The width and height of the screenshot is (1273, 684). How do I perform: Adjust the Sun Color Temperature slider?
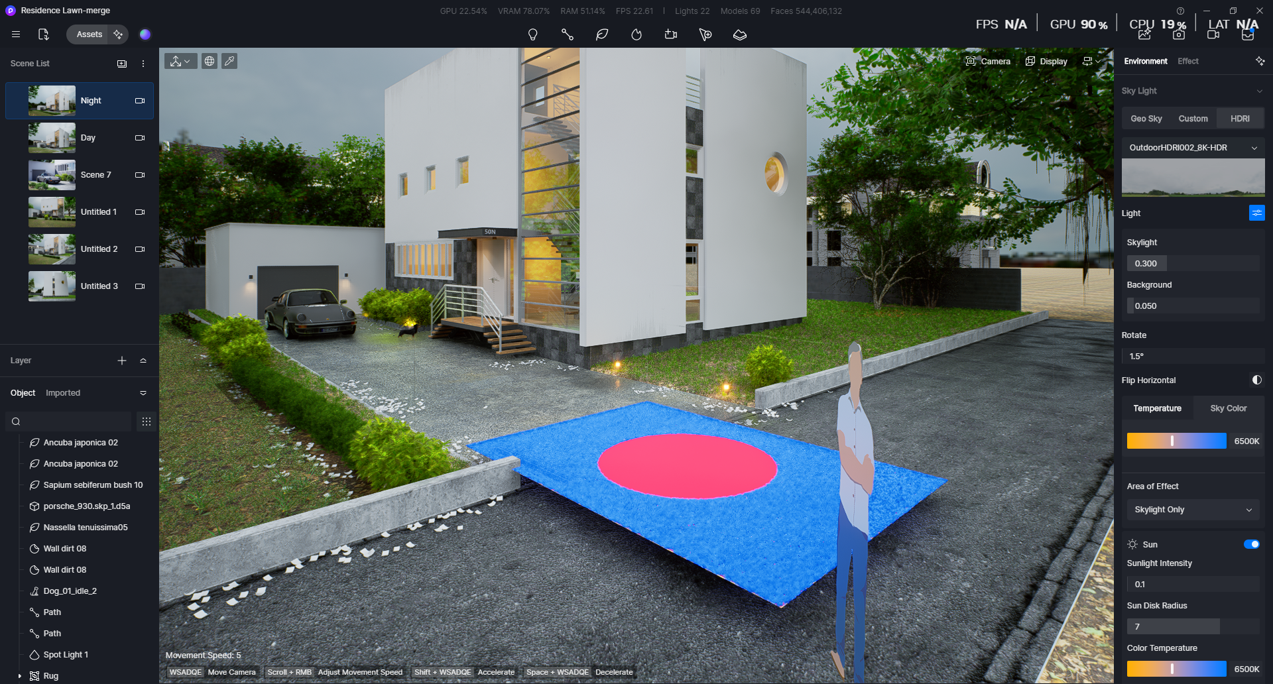coord(1176,669)
